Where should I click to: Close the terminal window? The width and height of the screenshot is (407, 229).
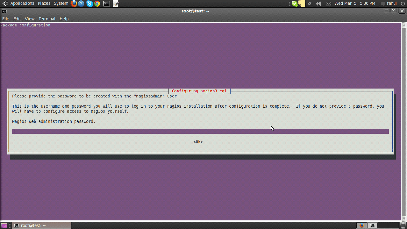click(402, 11)
